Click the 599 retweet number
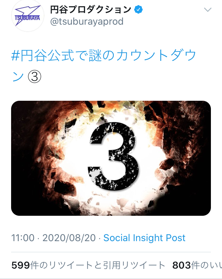The height and width of the screenshot is (279, 222). click(x=20, y=265)
